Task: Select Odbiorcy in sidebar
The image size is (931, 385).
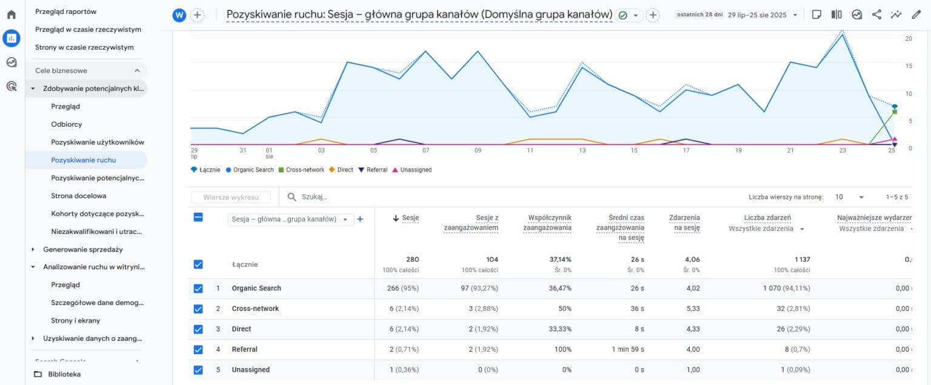Action: point(67,124)
